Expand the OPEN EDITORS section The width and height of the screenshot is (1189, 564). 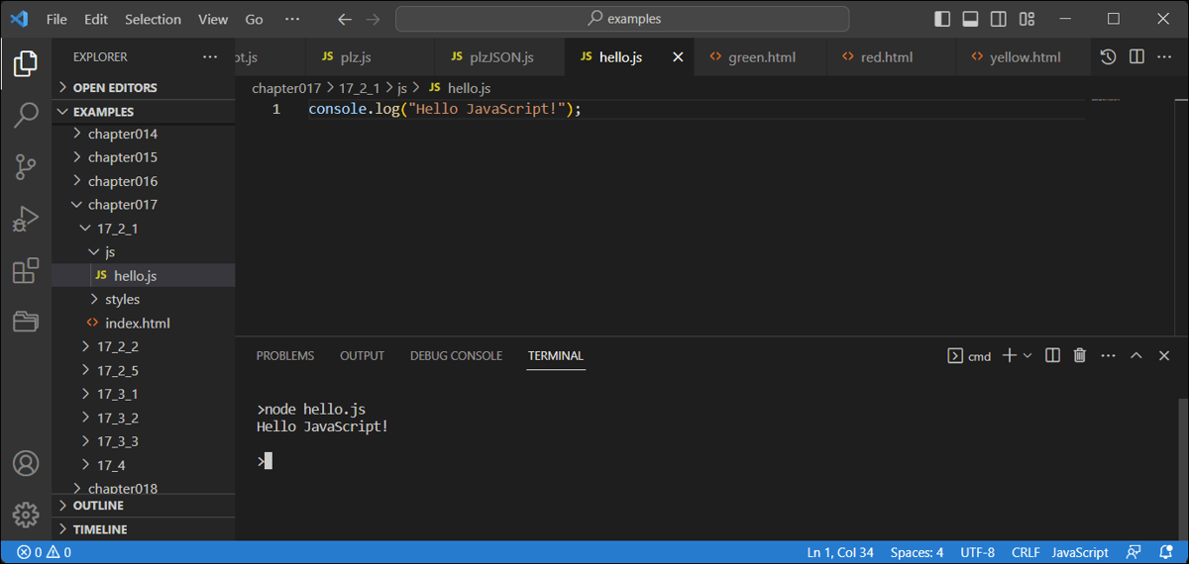pyautogui.click(x=144, y=88)
